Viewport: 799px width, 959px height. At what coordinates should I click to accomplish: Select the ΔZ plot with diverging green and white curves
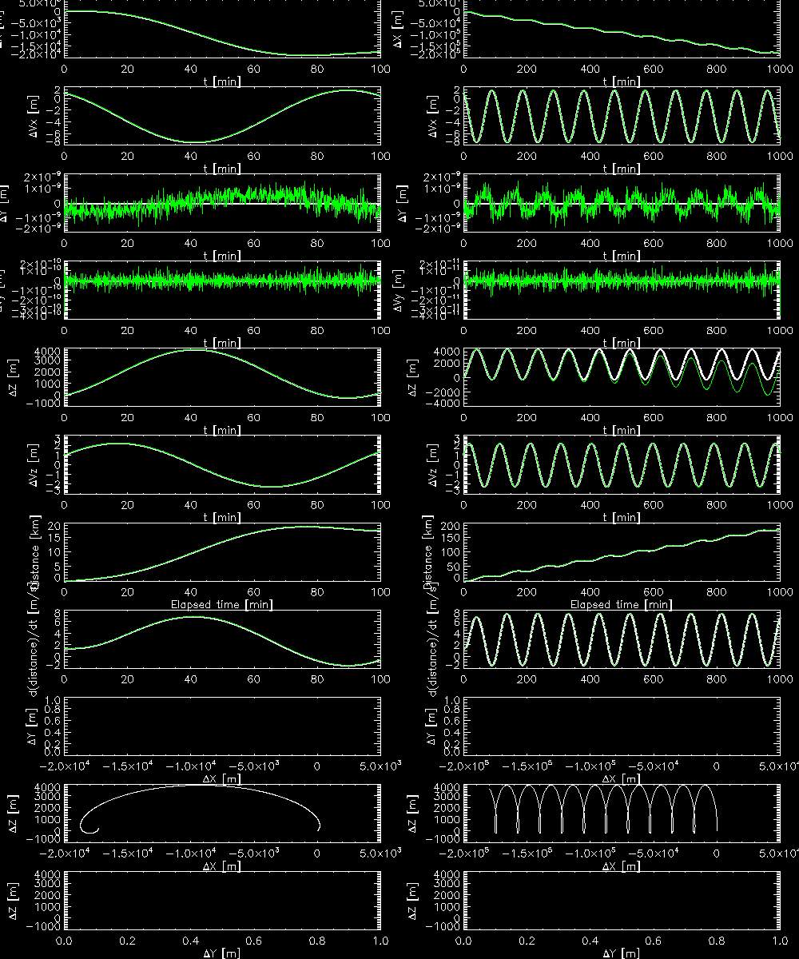[x=621, y=377]
